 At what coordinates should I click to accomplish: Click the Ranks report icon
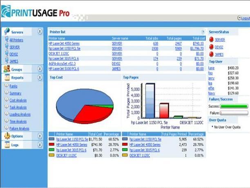coord(6,85)
